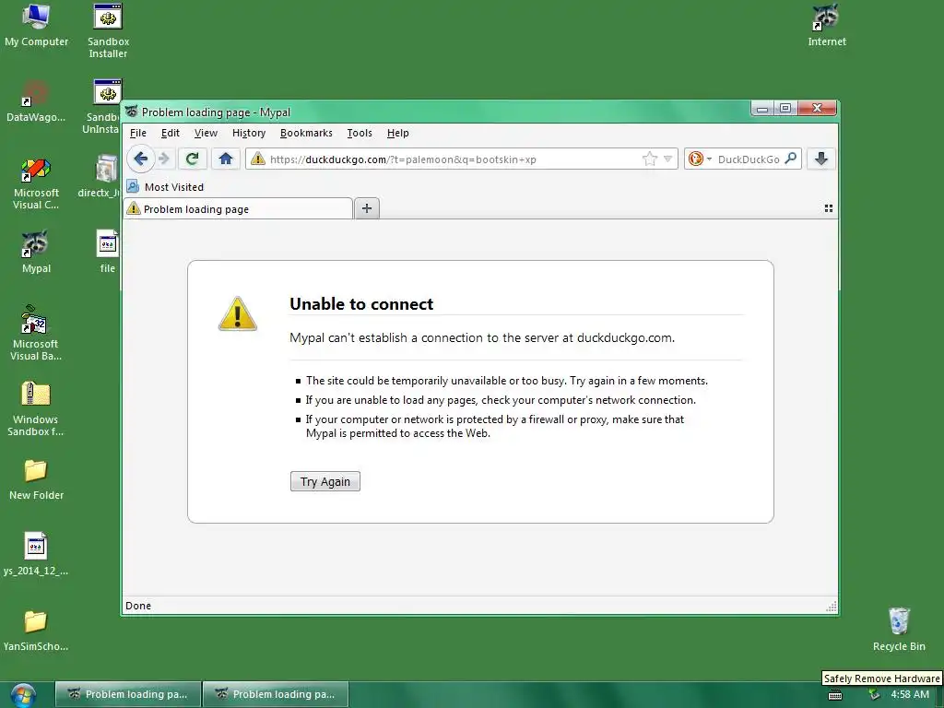
Task: Click the Safely Remove Hardware tray icon
Action: pos(874,695)
